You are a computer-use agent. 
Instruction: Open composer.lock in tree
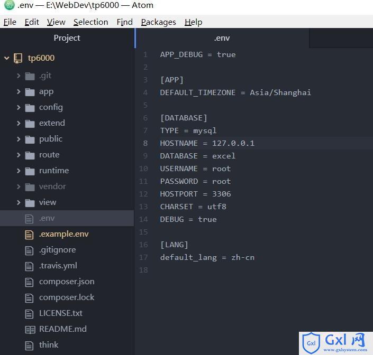[67, 297]
